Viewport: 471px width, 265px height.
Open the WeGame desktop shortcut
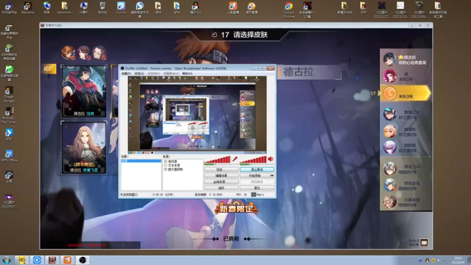tap(27, 8)
